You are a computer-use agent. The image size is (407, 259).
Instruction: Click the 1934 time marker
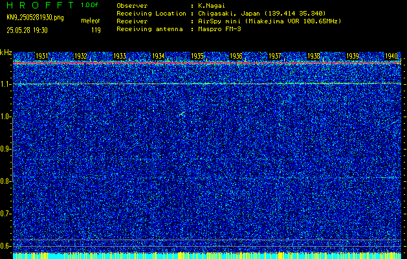click(x=159, y=56)
